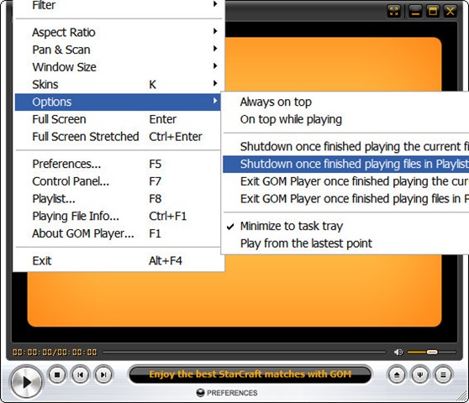Expand the Skins submenu
The width and height of the screenshot is (469, 403).
tap(119, 84)
